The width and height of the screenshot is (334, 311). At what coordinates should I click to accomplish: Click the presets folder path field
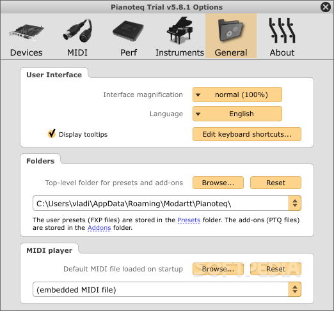[161, 203]
